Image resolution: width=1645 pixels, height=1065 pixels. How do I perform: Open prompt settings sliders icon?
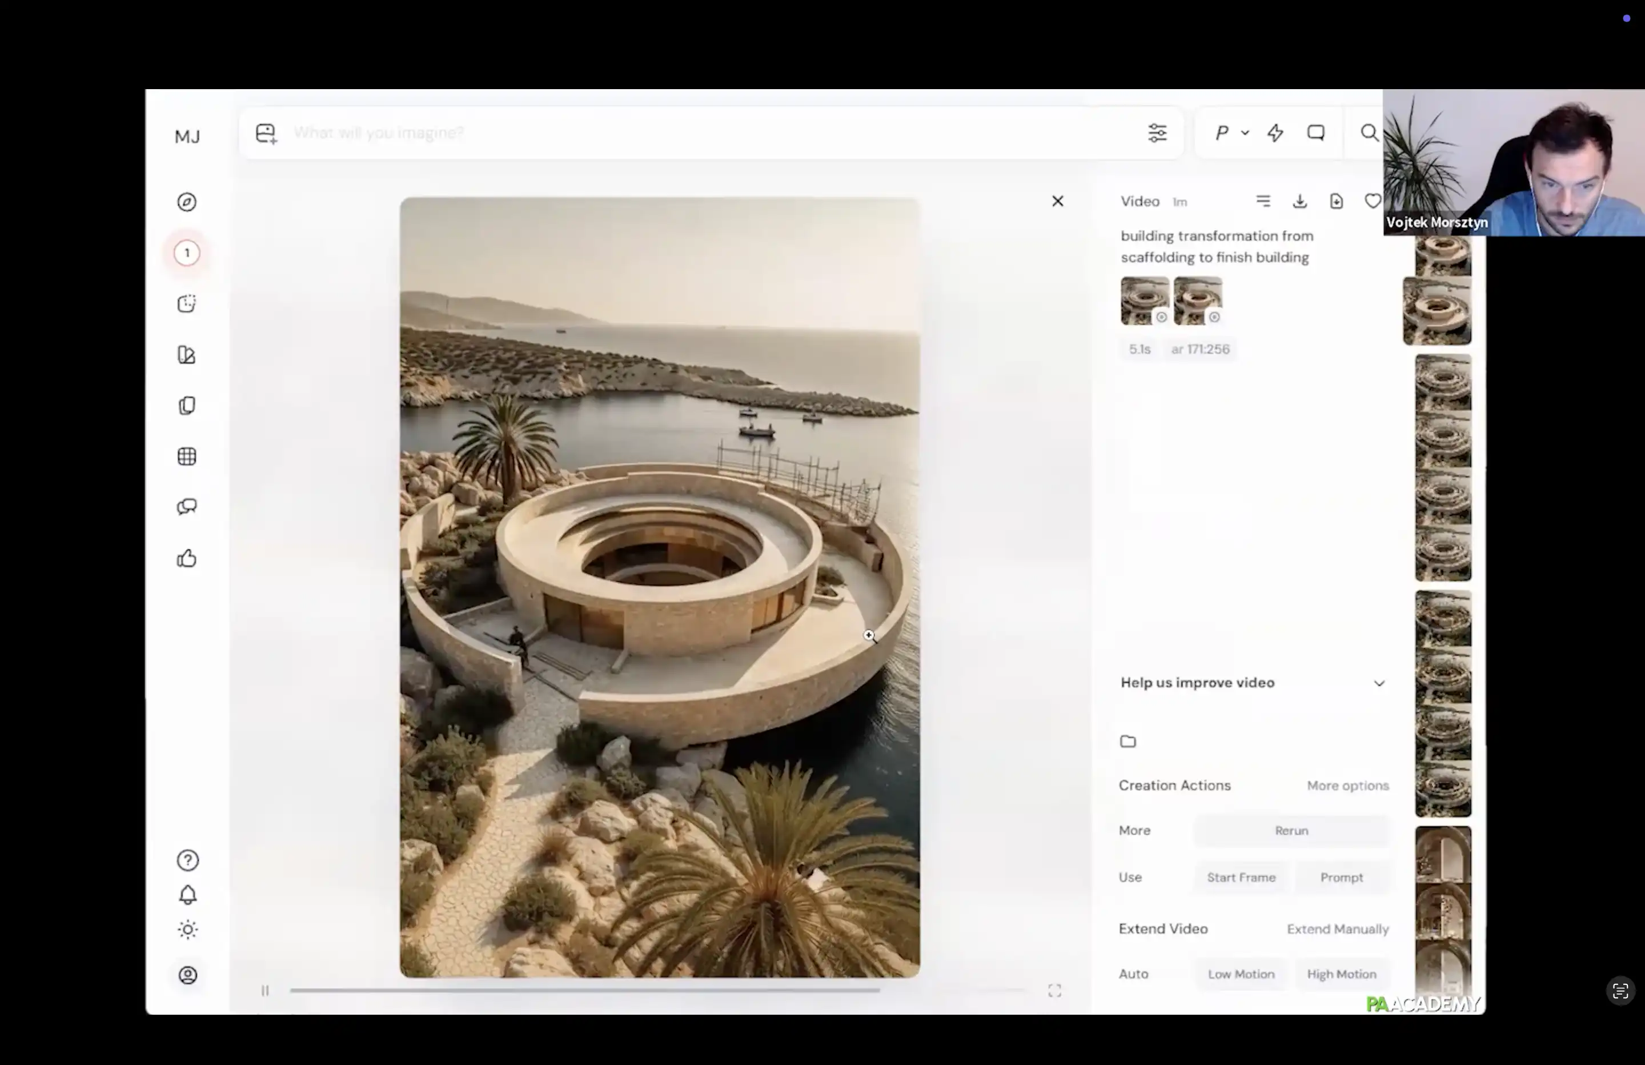[x=1157, y=133]
